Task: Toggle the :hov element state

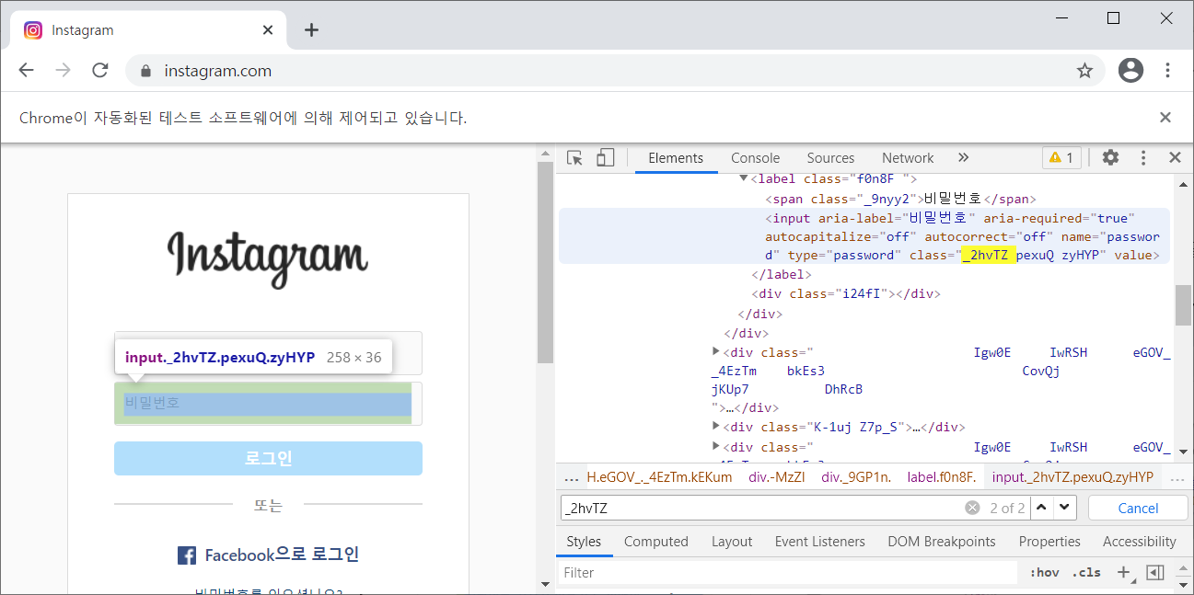Action: pos(1044,572)
